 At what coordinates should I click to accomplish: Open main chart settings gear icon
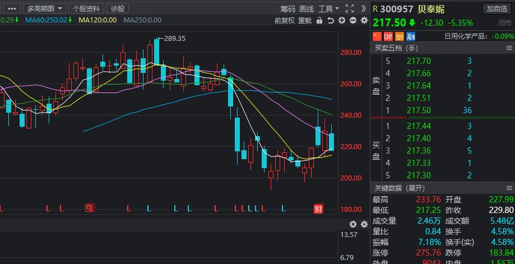click(364, 21)
